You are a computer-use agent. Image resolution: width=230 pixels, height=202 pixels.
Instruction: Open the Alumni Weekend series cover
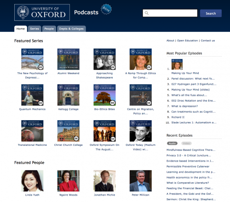pyautogui.click(x=69, y=59)
